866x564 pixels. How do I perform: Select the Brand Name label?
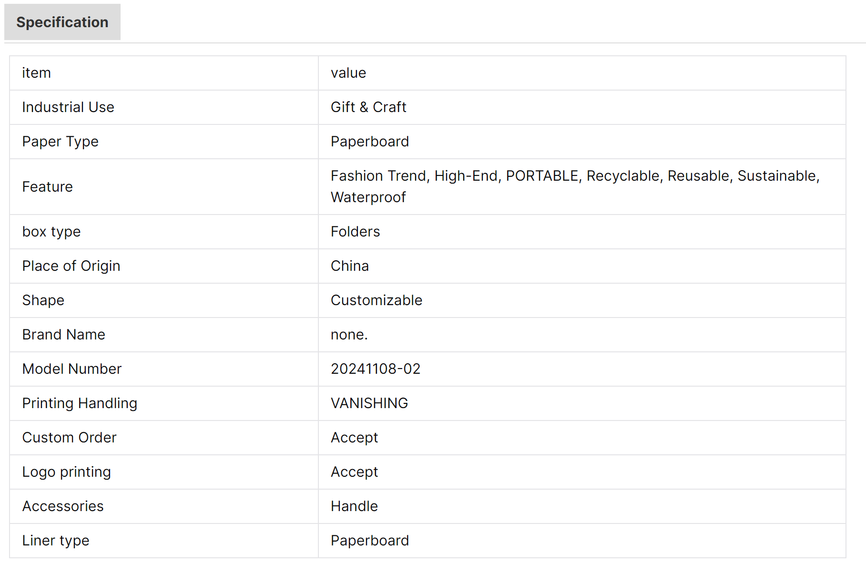[x=64, y=335]
